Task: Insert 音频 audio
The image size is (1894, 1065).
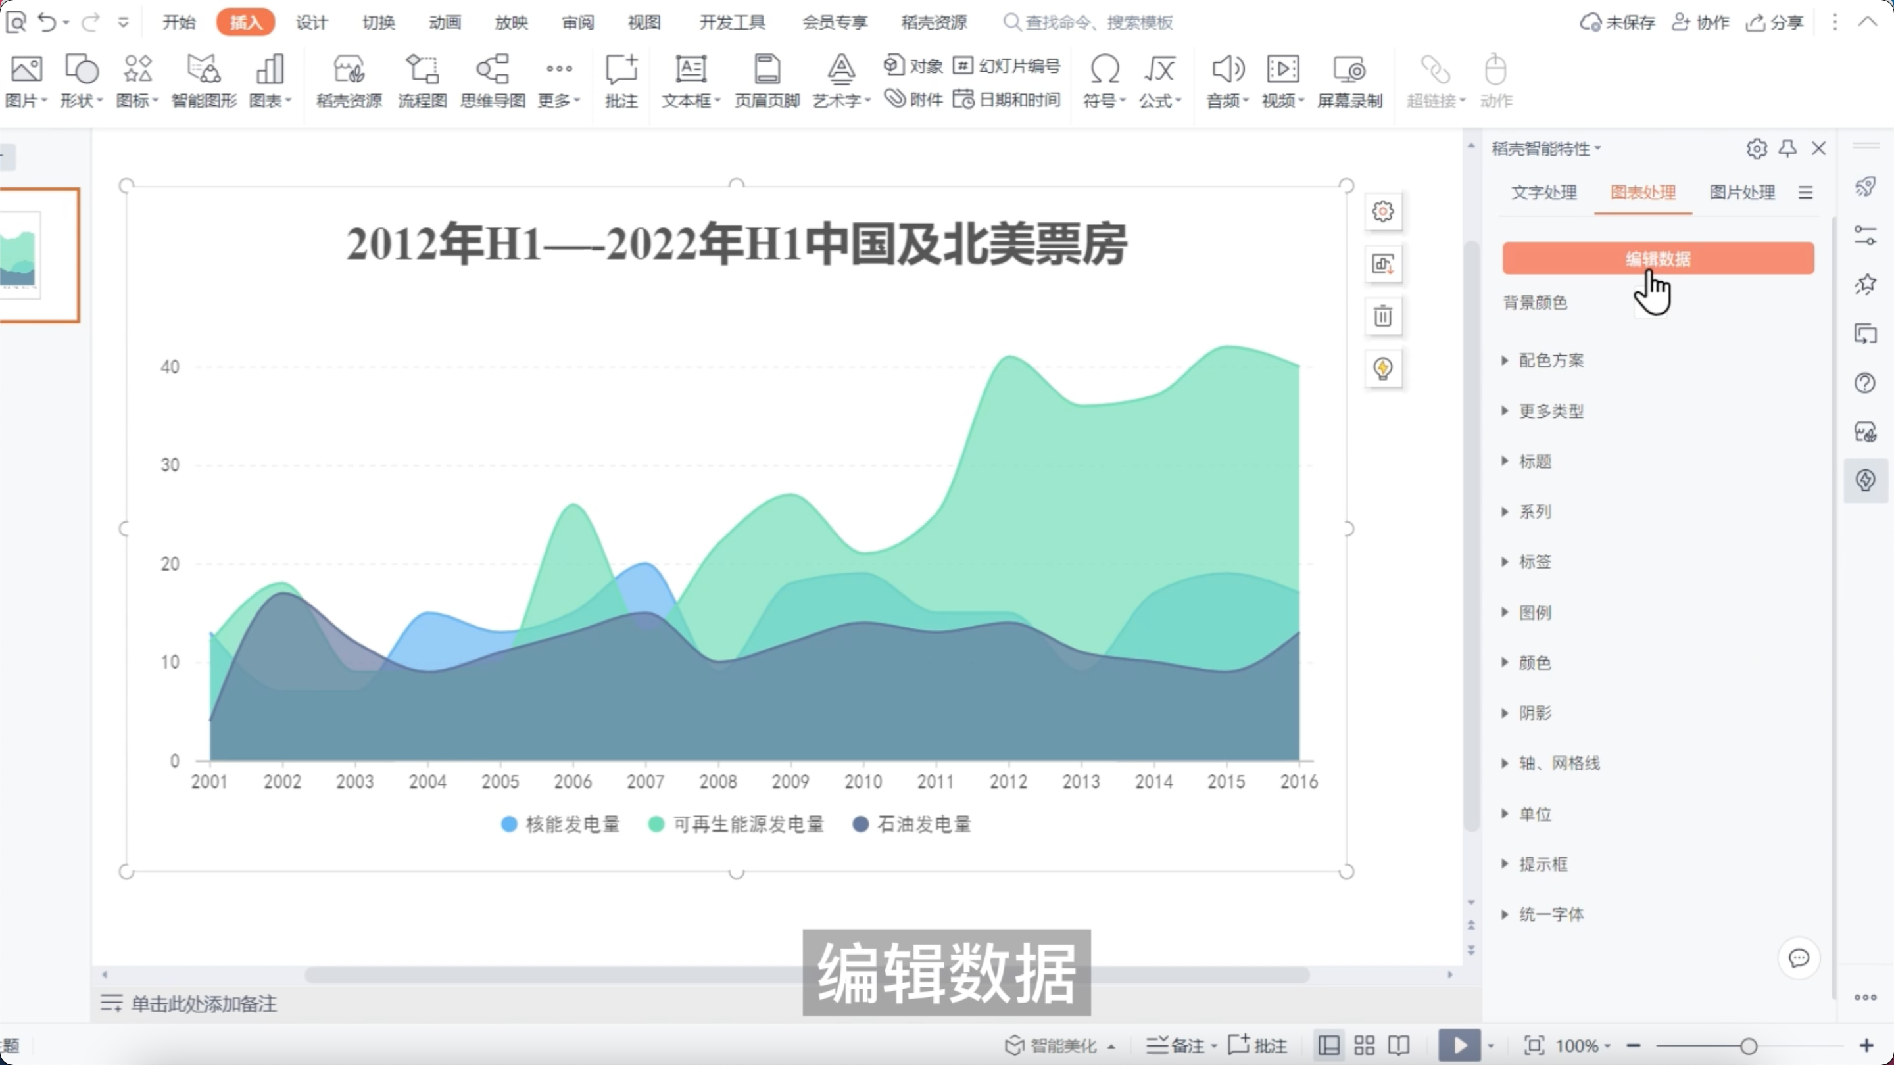Action: tap(1227, 81)
